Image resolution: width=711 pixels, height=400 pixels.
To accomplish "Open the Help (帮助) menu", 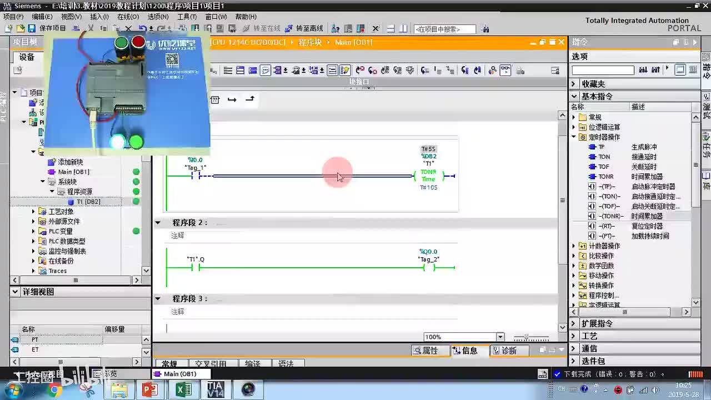I will click(246, 17).
